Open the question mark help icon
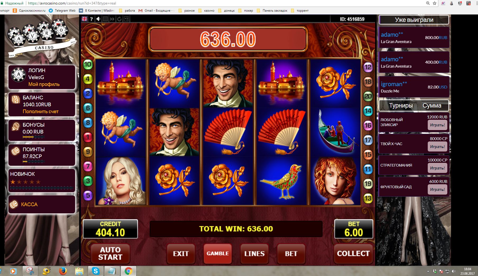The image size is (478, 276). coord(92,19)
